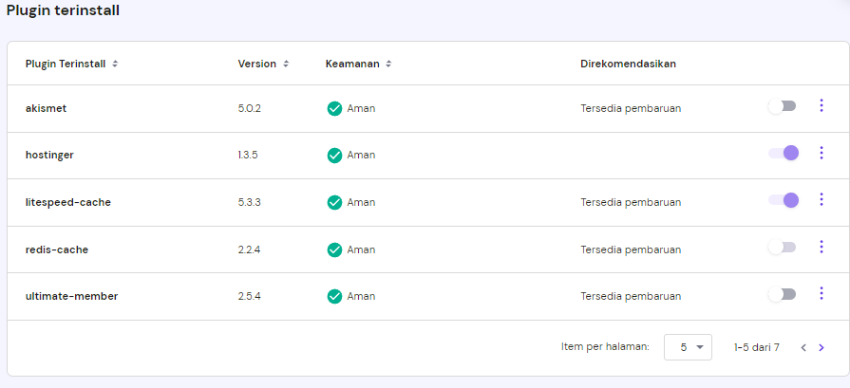Disable the hostinger plugin toggle
The width and height of the screenshot is (850, 388).
tap(784, 153)
